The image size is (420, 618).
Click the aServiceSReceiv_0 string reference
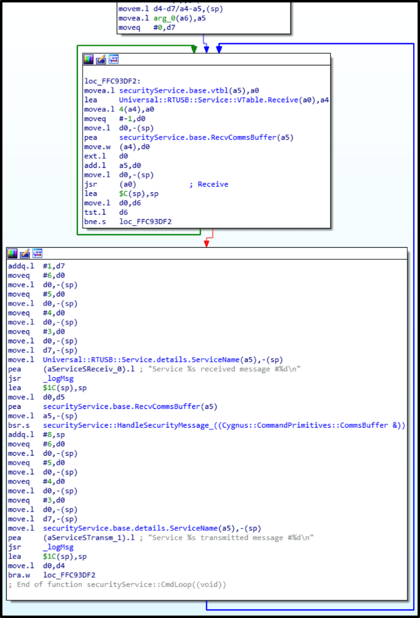tap(89, 369)
